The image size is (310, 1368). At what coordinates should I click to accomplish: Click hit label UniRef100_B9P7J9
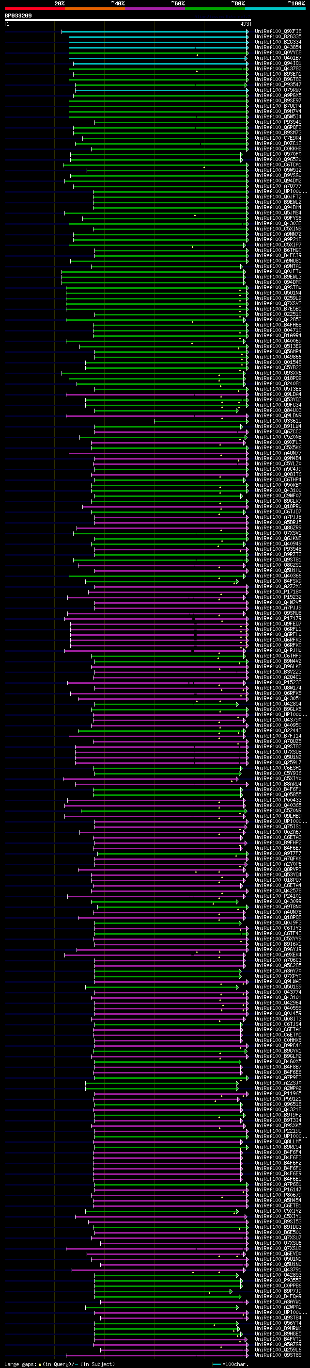[278, 1291]
